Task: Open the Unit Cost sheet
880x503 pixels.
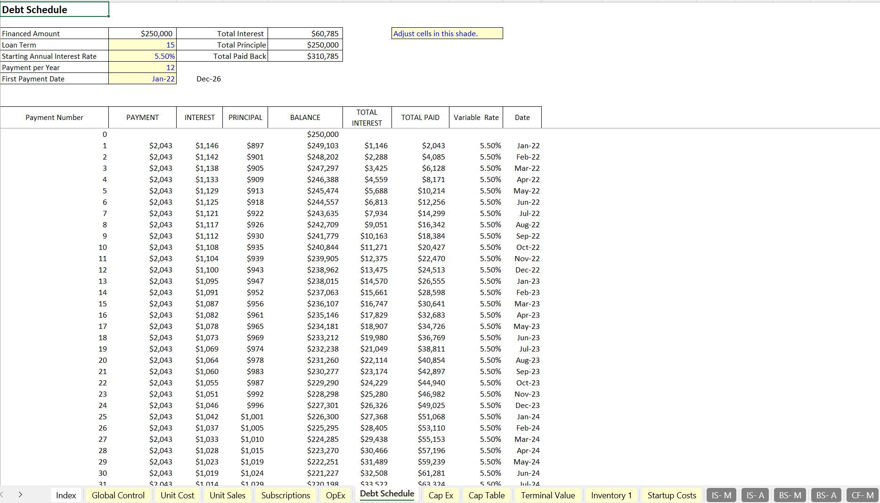Action: [x=177, y=495]
